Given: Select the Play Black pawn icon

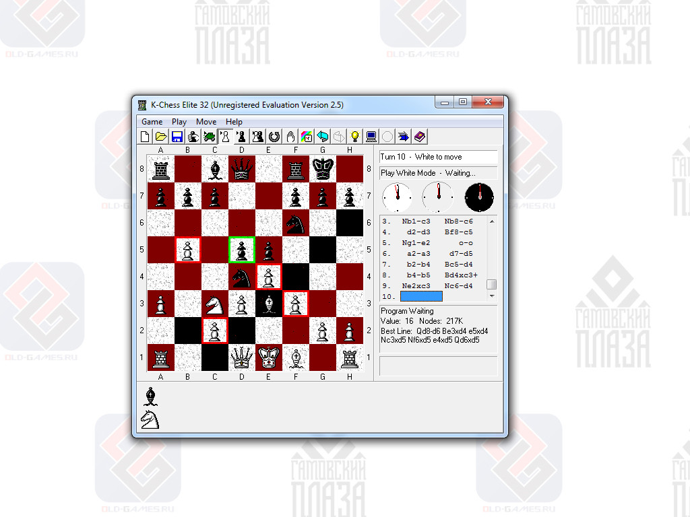Looking at the screenshot, I should [241, 137].
